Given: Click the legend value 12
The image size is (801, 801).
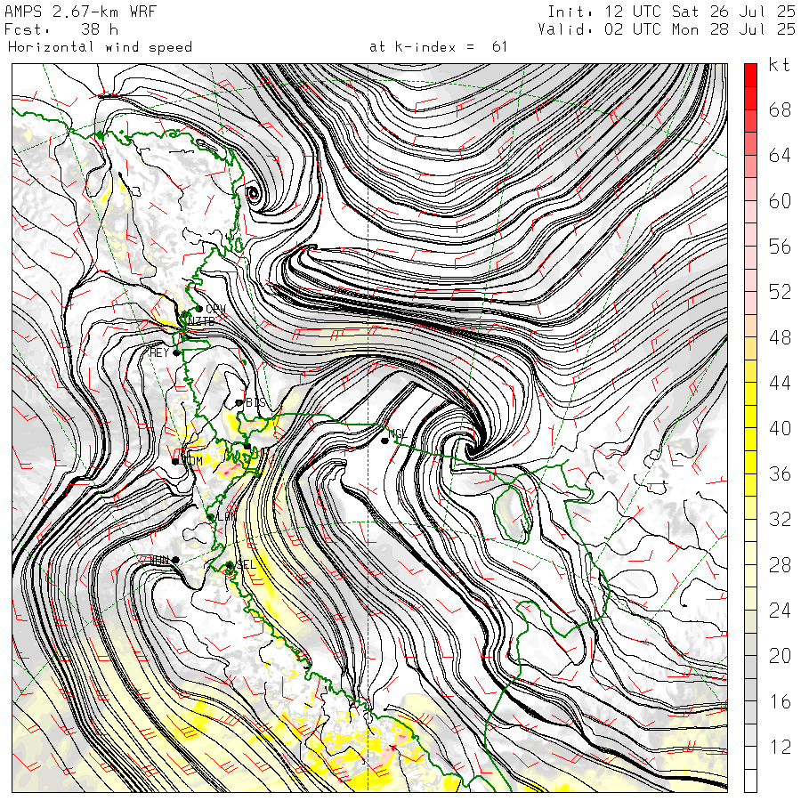Looking at the screenshot, I should click(x=780, y=747).
